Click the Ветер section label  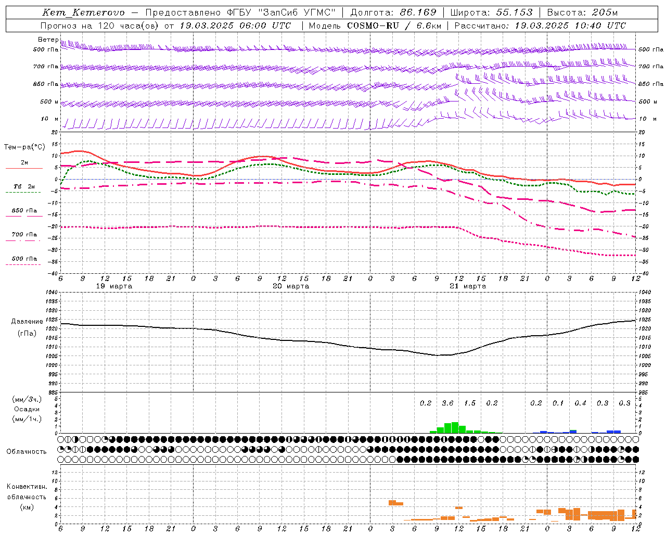point(48,40)
